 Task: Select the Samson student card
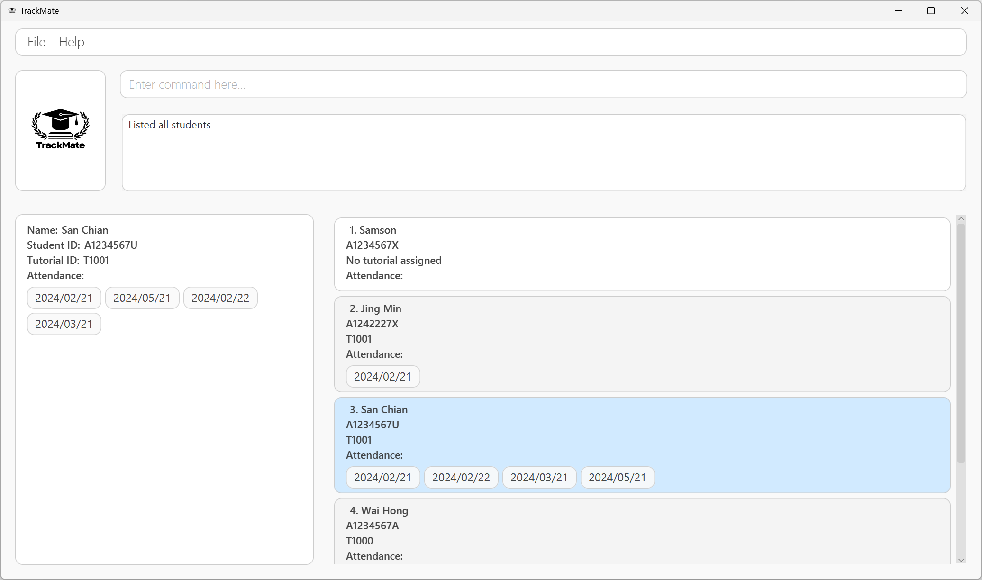tap(642, 254)
